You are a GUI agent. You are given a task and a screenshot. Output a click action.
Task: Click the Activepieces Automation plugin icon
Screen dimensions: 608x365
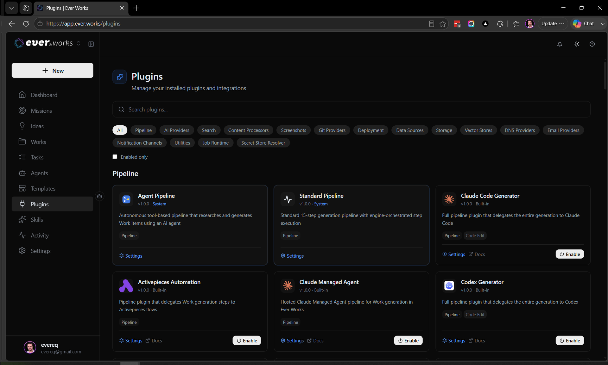click(126, 286)
